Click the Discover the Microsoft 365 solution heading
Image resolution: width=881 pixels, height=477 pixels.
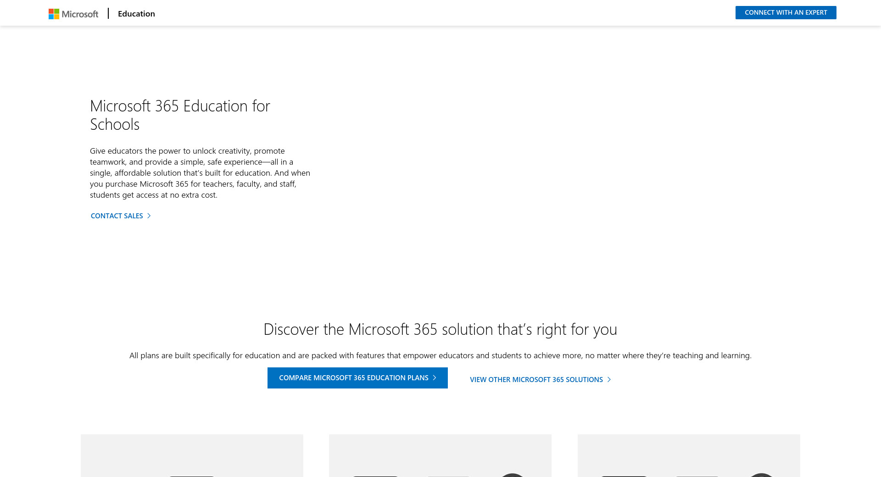440,329
